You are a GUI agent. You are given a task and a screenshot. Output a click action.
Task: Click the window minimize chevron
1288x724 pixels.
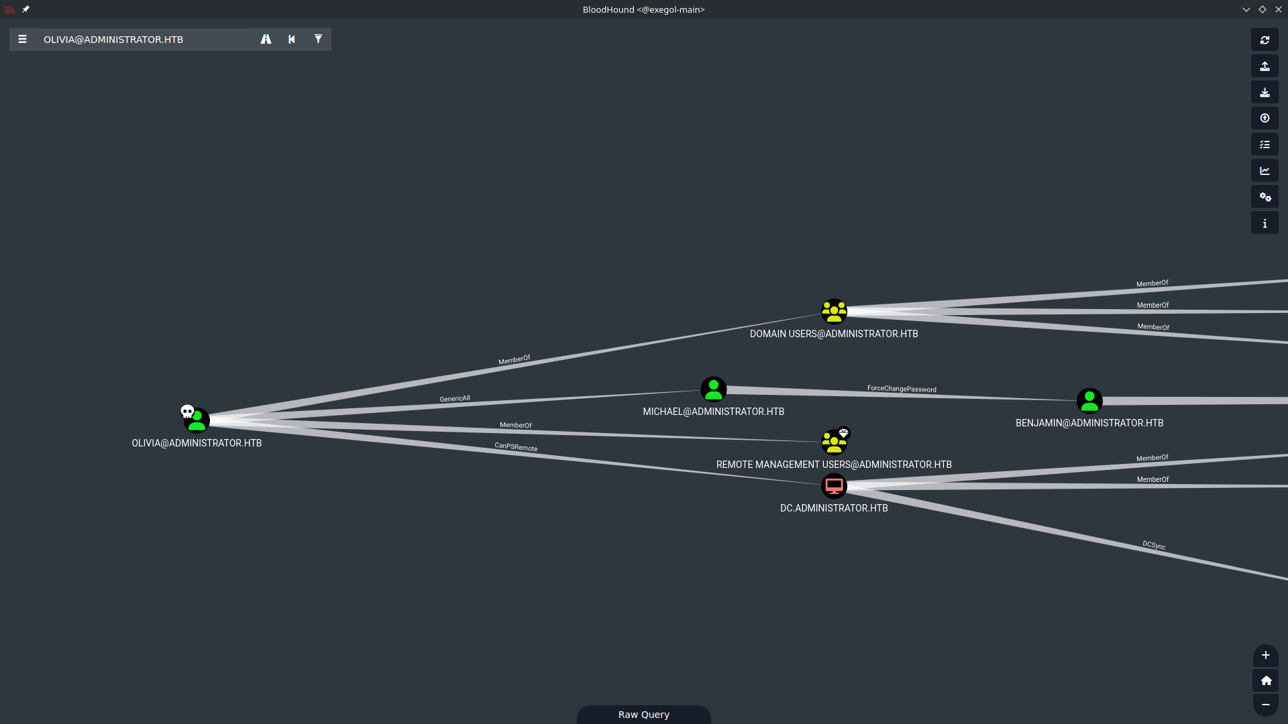tap(1246, 9)
